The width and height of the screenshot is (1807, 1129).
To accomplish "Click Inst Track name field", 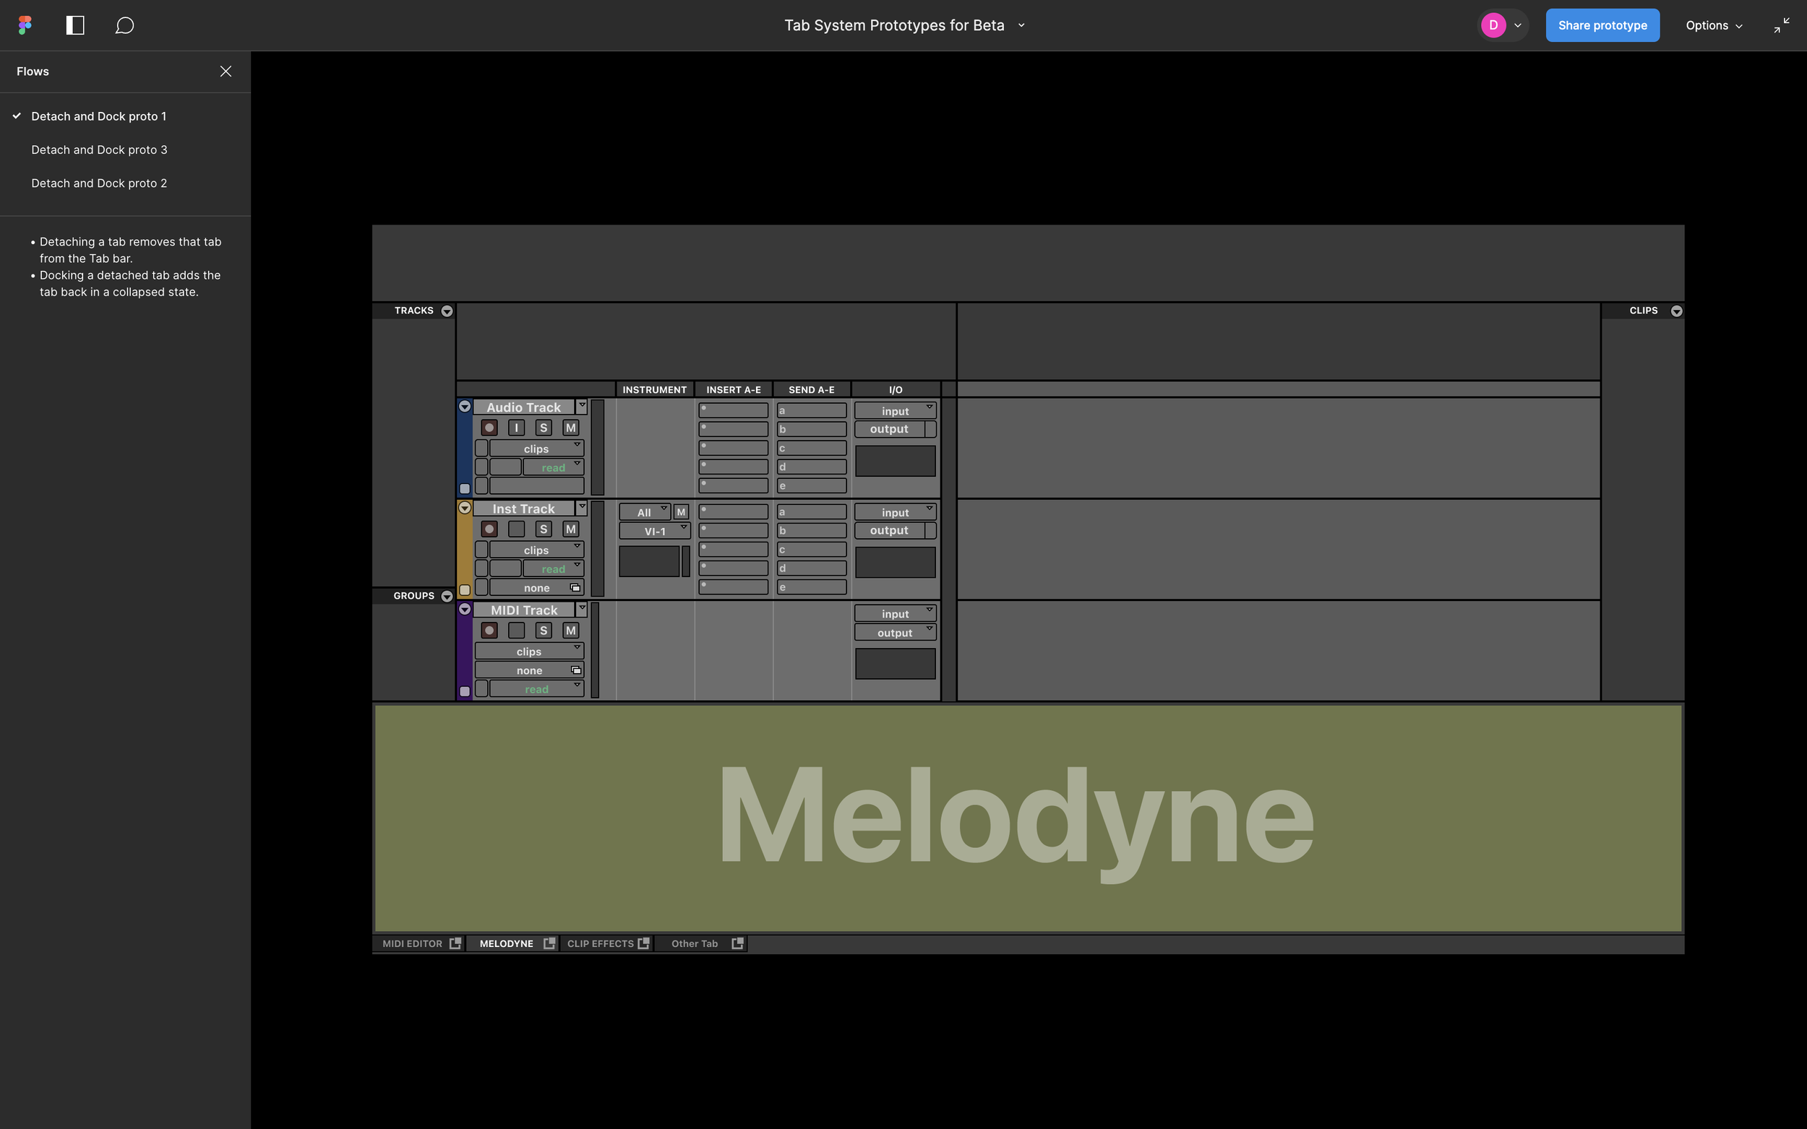I will [x=523, y=509].
